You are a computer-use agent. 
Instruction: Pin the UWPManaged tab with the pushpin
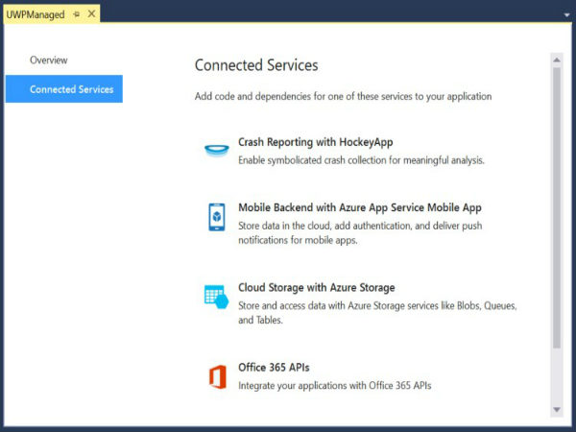point(76,14)
